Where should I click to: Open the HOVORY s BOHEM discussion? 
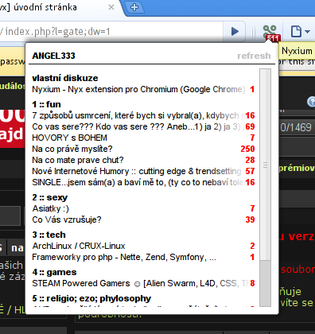[x=69, y=138]
